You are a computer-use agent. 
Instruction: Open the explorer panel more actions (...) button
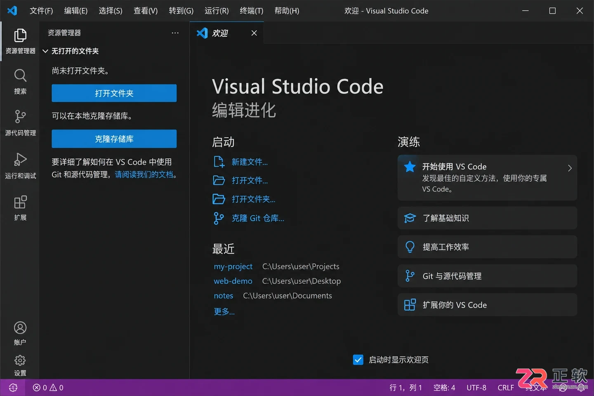point(175,33)
